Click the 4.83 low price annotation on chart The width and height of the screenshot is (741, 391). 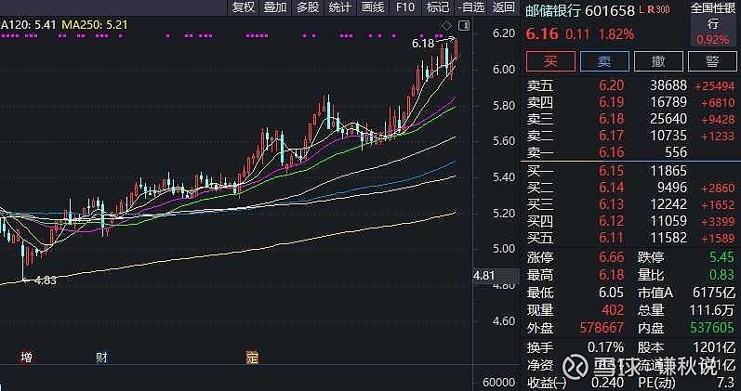pos(46,280)
